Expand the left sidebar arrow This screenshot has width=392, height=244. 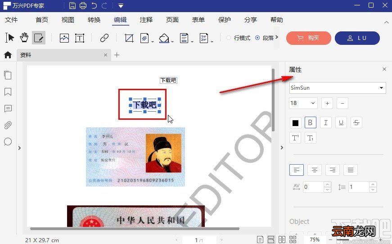19,148
